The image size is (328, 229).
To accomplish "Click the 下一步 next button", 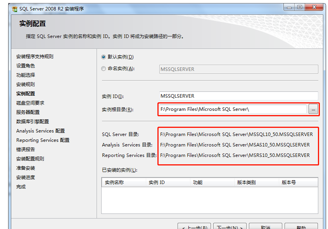I will [230, 227].
